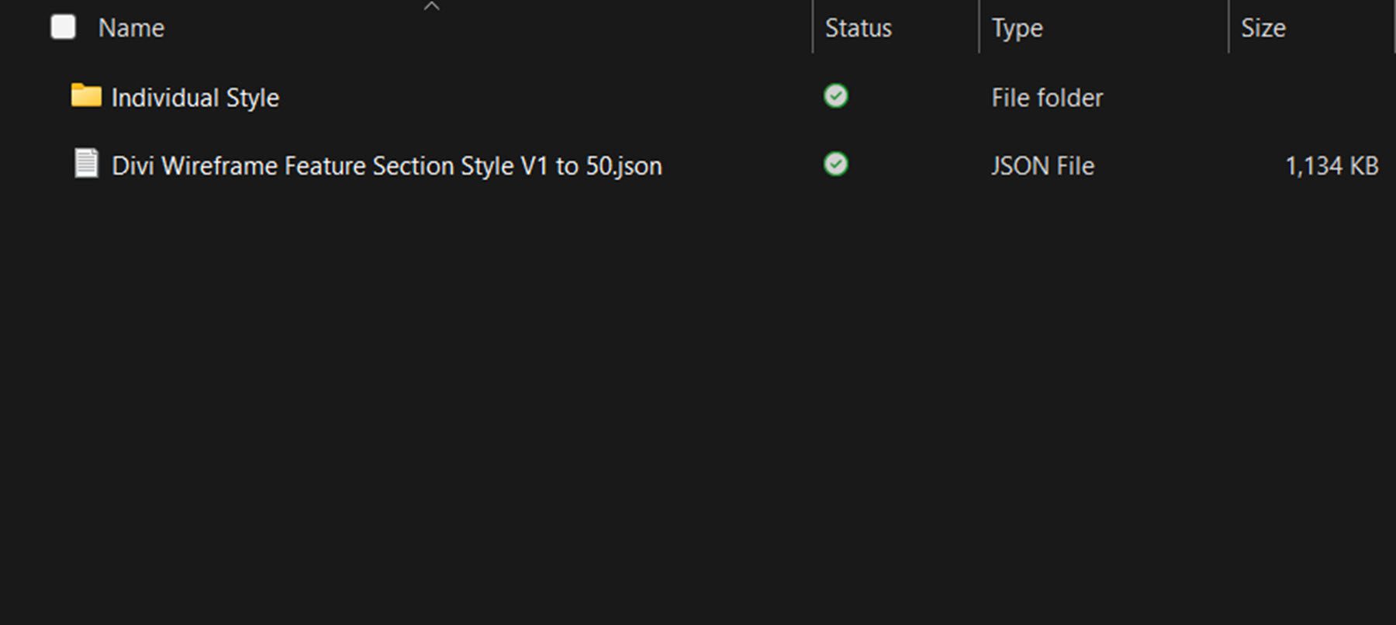Click the divider between Name and Status columns
Screen dimensions: 1396x625
[x=813, y=27]
